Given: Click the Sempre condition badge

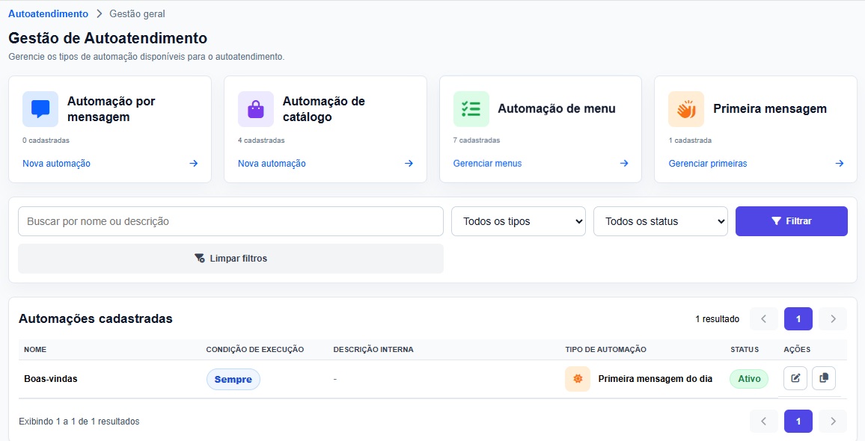Looking at the screenshot, I should [x=233, y=379].
